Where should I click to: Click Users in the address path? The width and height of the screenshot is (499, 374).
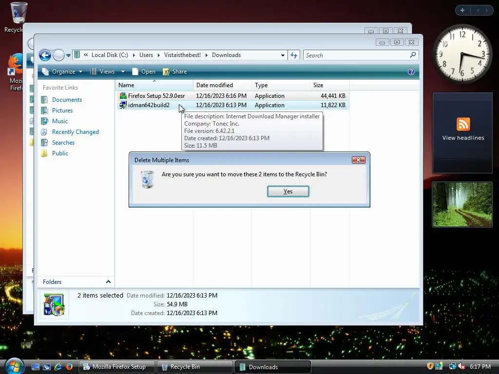(x=146, y=55)
